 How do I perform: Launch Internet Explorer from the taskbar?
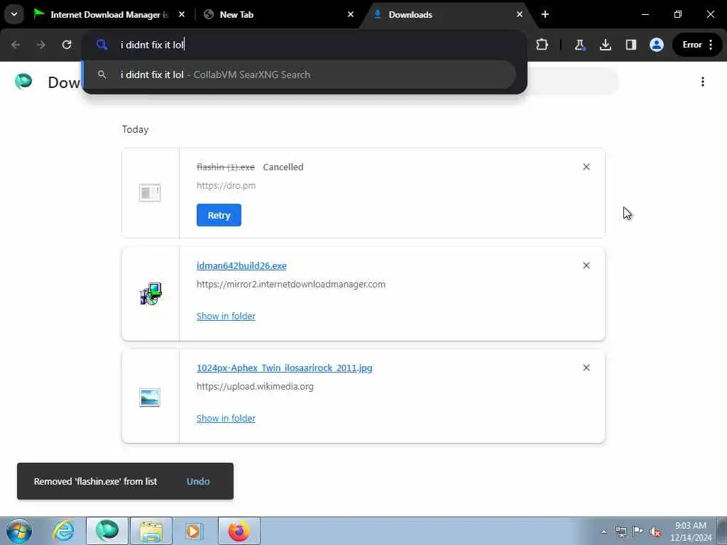(63, 531)
